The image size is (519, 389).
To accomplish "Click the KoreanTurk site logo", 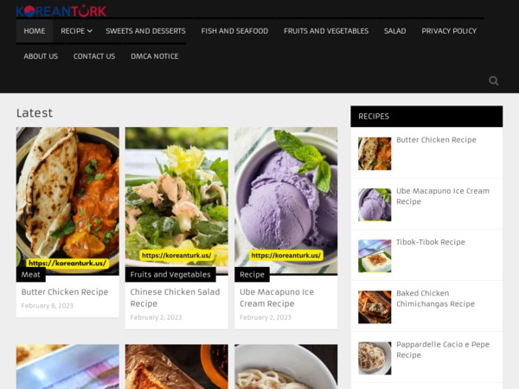I will 61,10.
